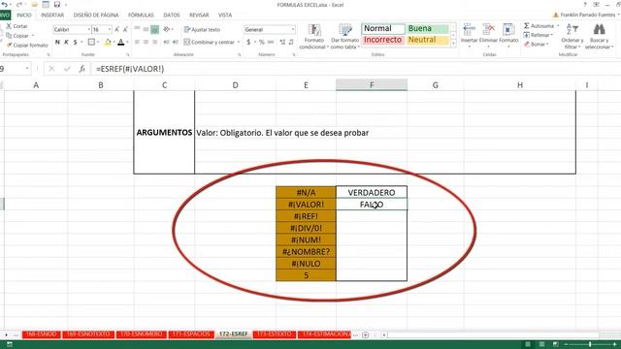Increase indent in alignment group
Screen dimensions: 621x349
(x=175, y=42)
